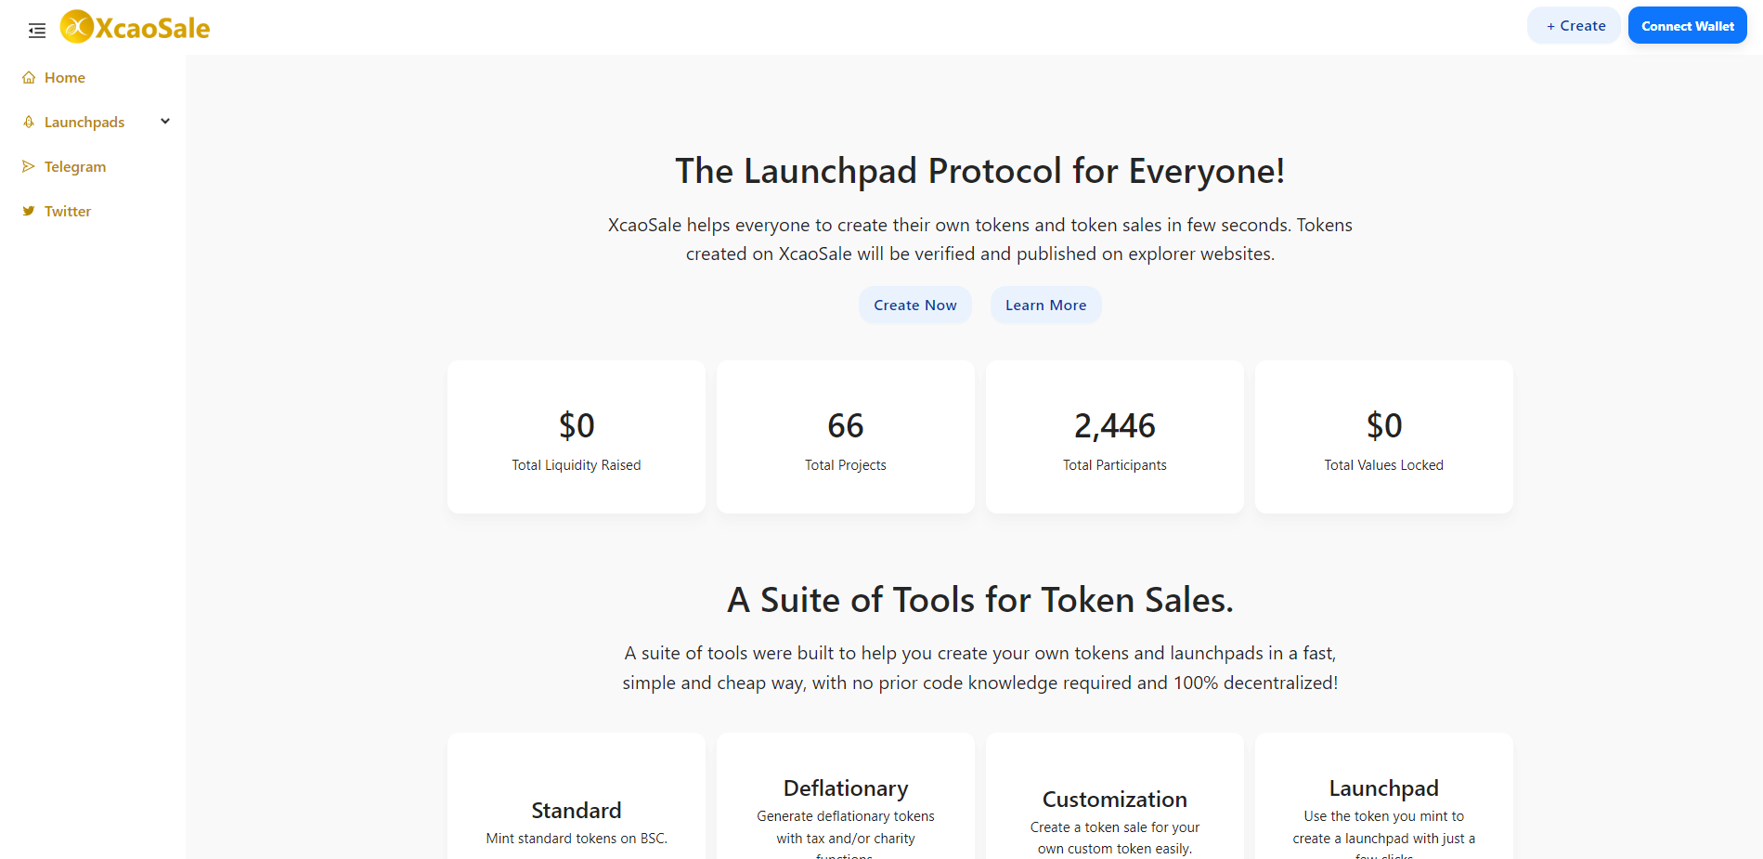Click the + Create button
Image resolution: width=1763 pixels, height=859 pixels.
click(1575, 26)
